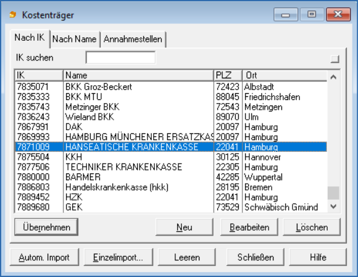Image resolution: width=358 pixels, height=277 pixels.
Task: Create new entry with Neu button
Action: [185, 227]
